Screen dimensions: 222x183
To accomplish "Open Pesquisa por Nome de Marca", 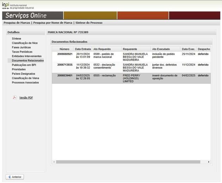I will 53,23.
